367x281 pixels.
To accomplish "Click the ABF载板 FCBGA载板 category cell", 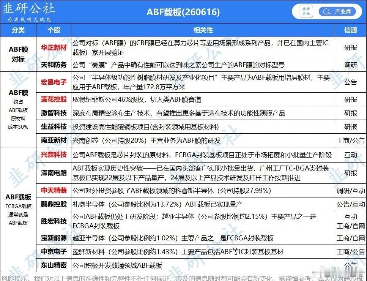I will [x=18, y=209].
